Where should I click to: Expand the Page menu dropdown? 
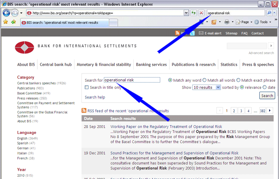coord(246,22)
